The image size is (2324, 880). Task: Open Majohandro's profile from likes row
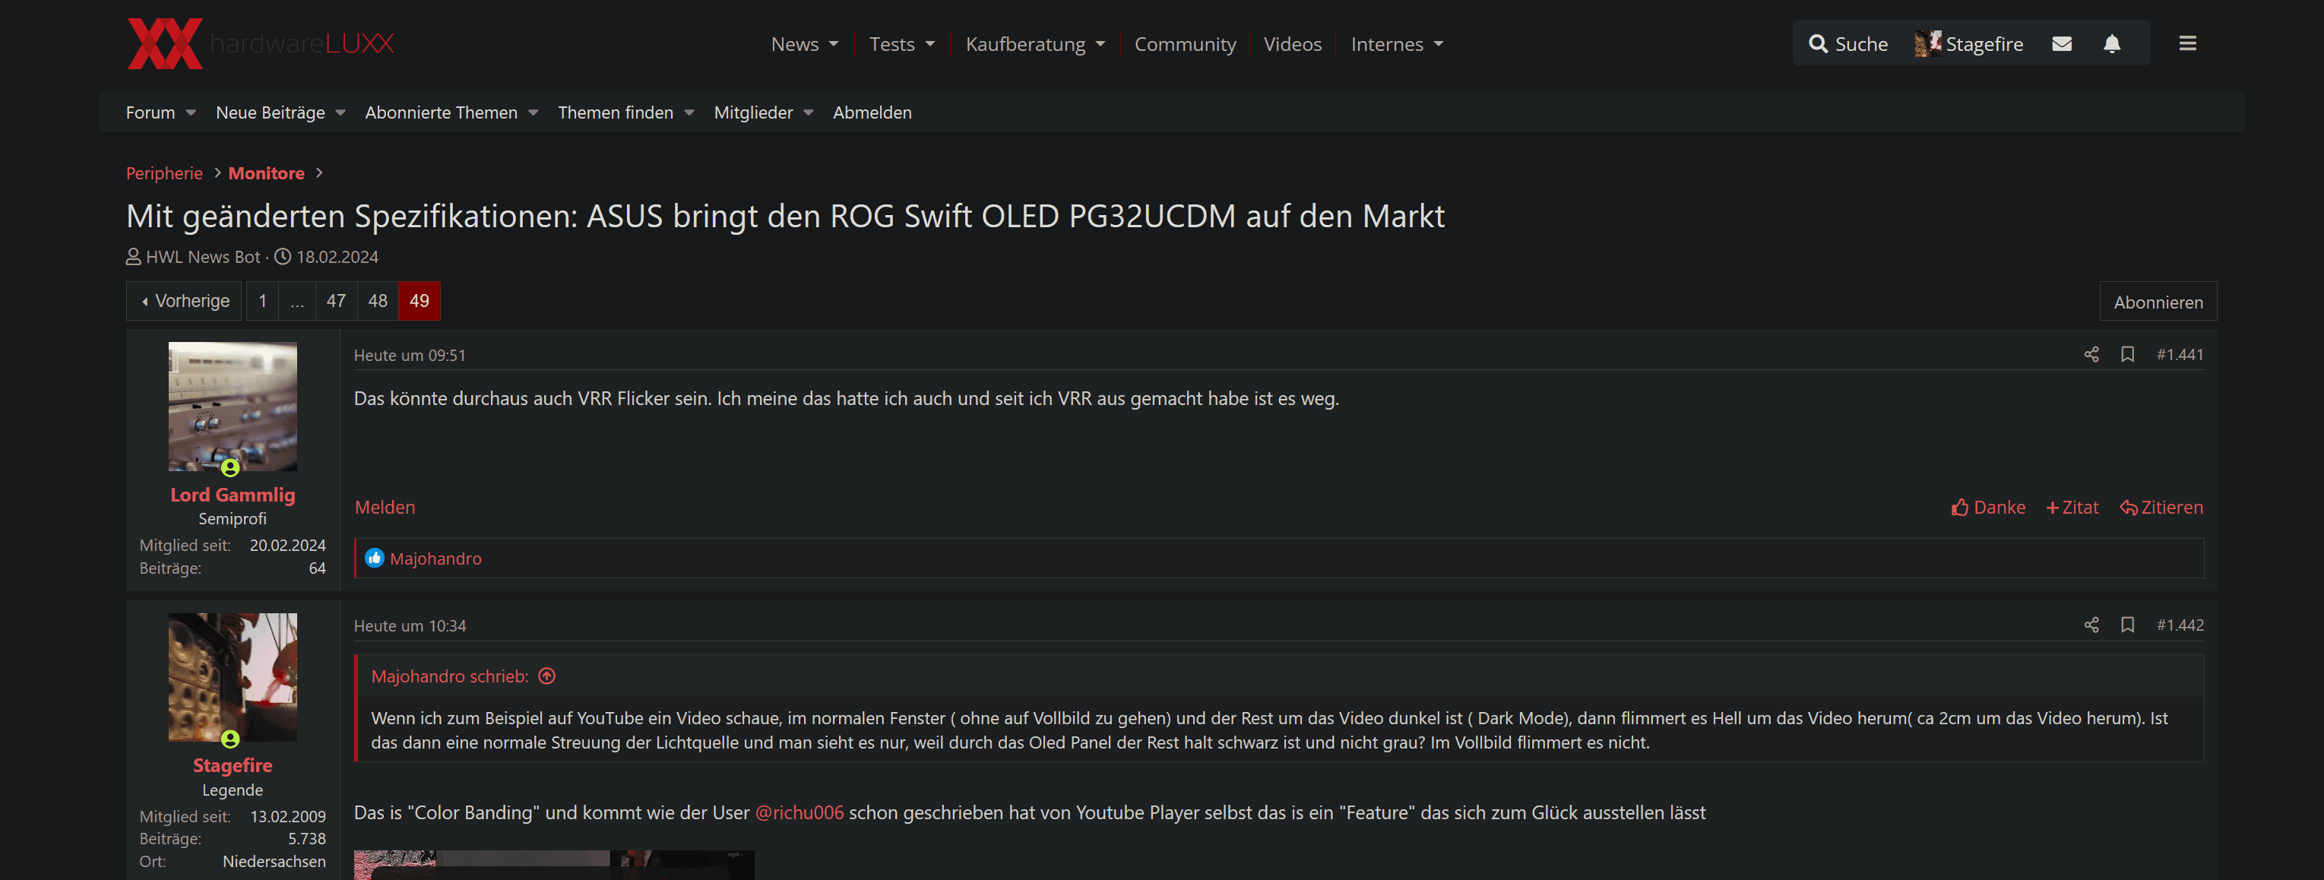click(435, 559)
